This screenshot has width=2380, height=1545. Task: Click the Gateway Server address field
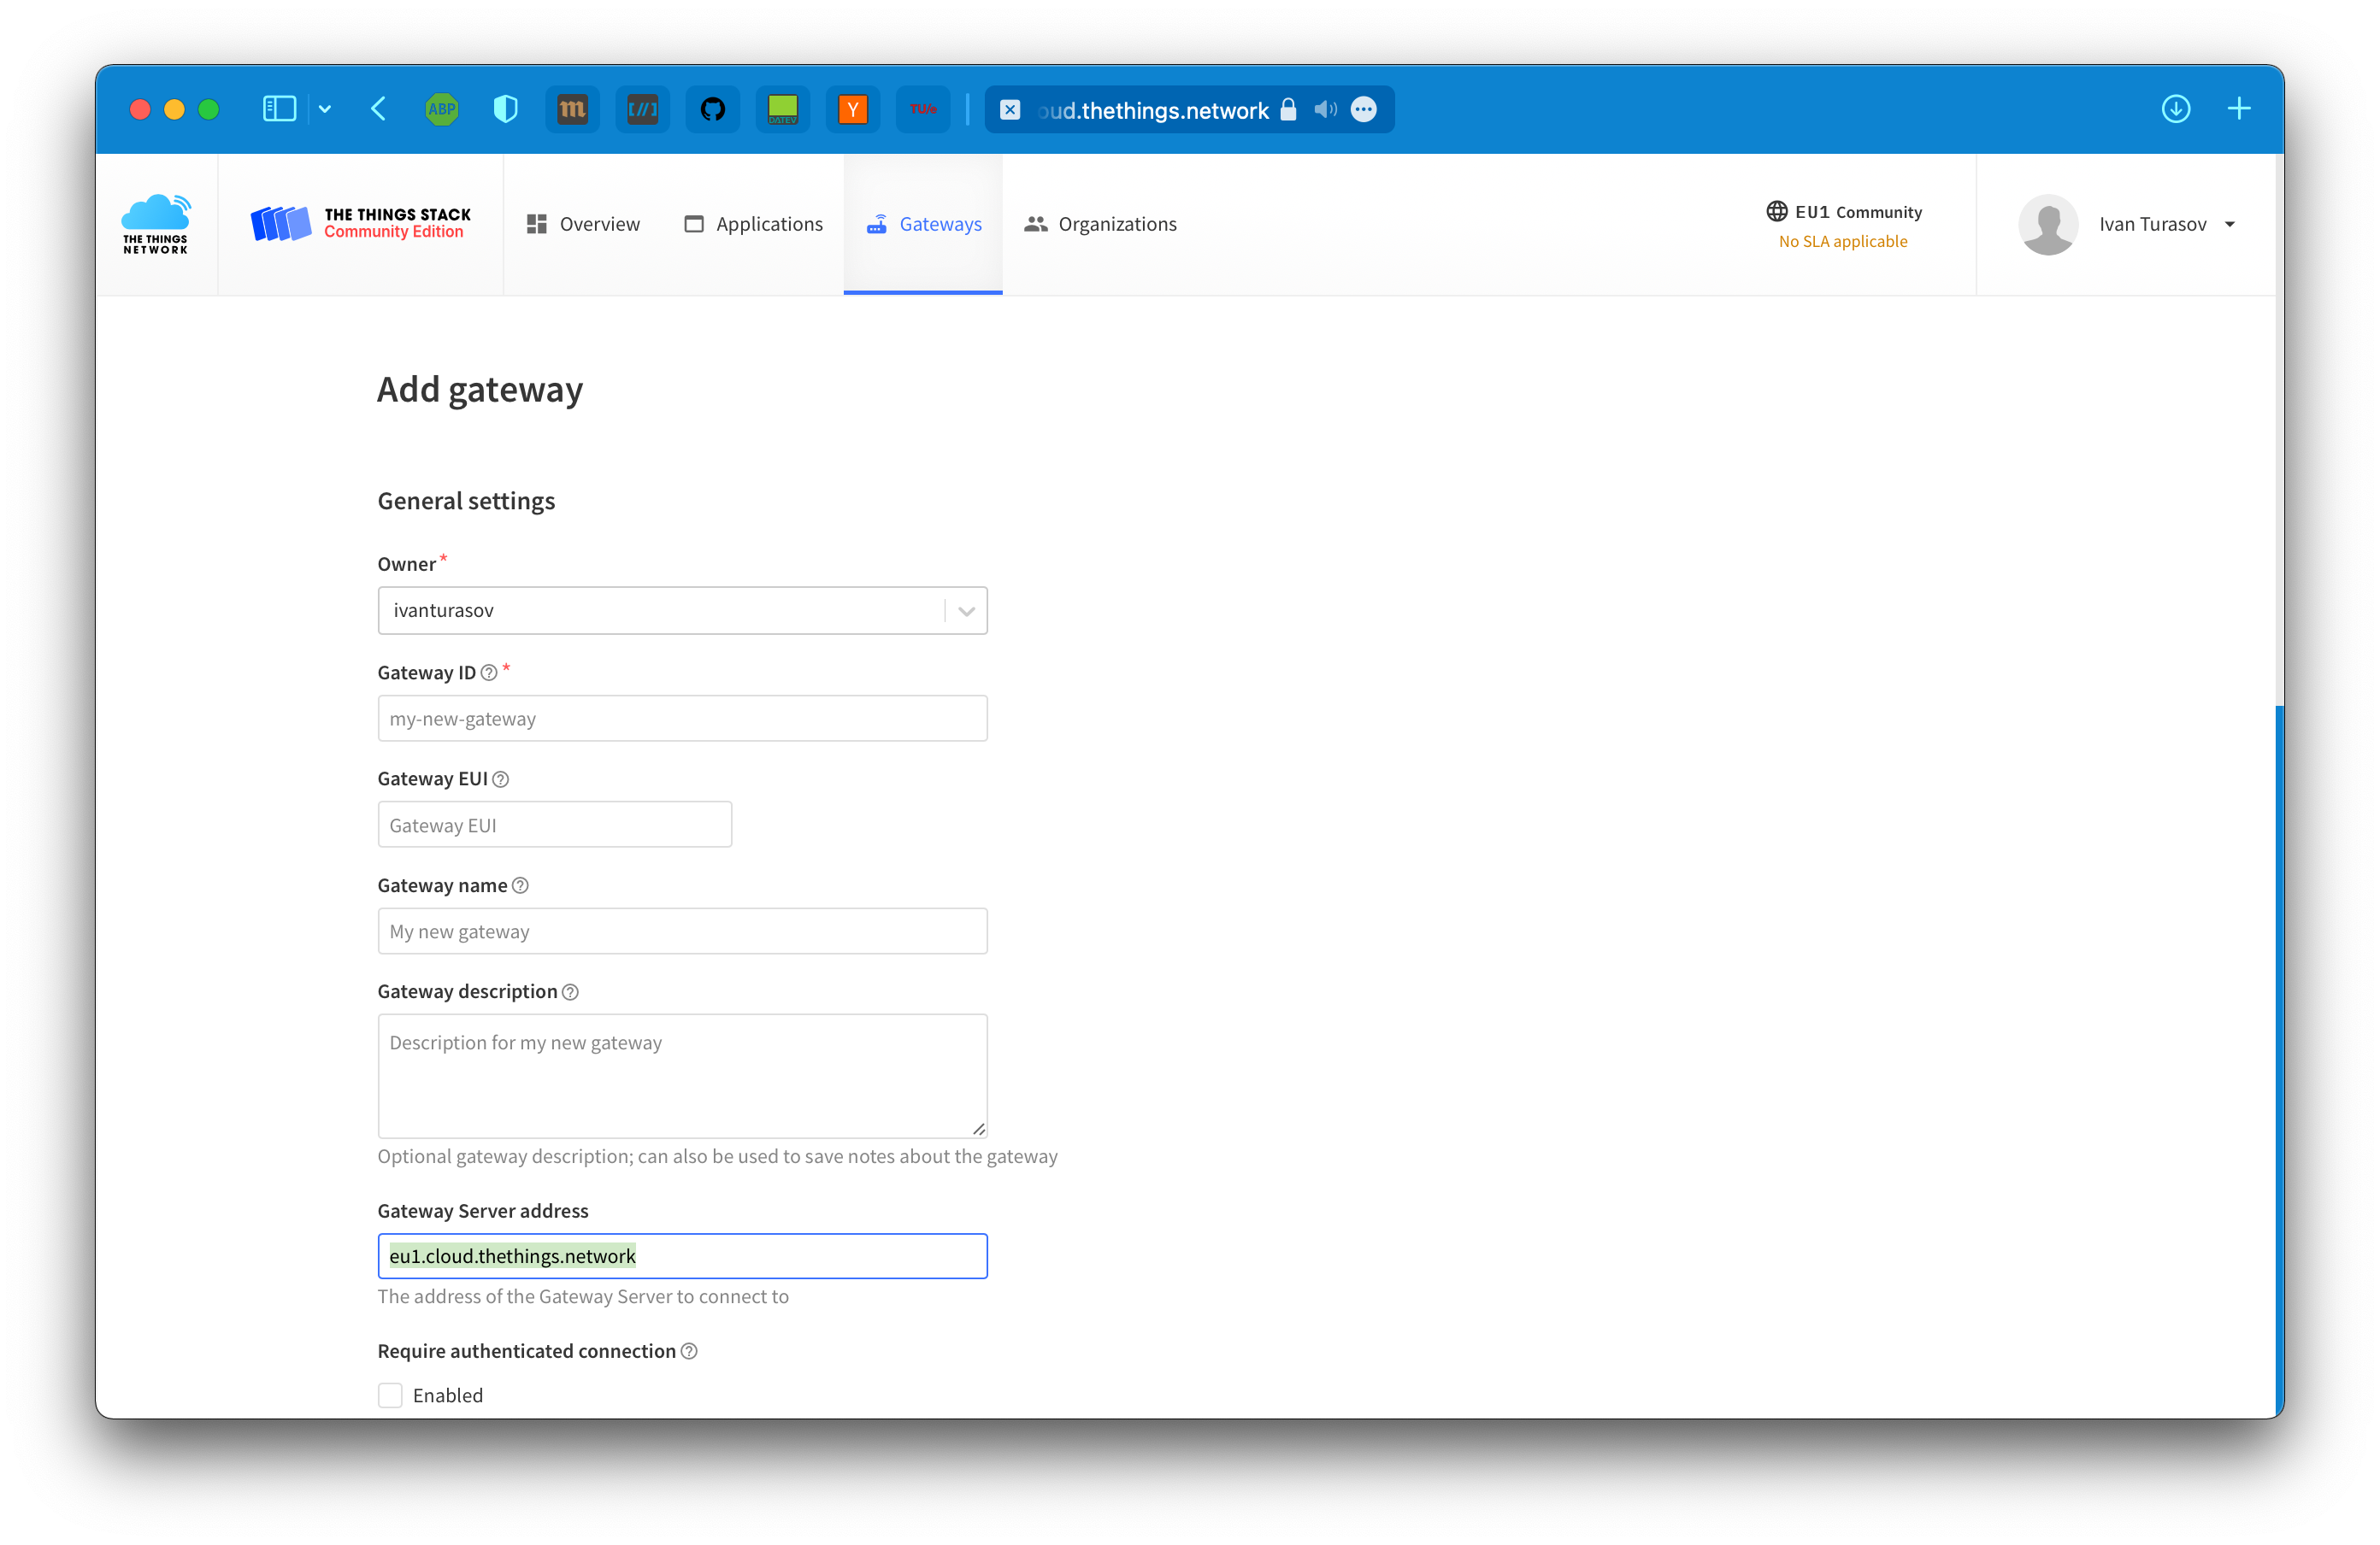click(682, 1256)
